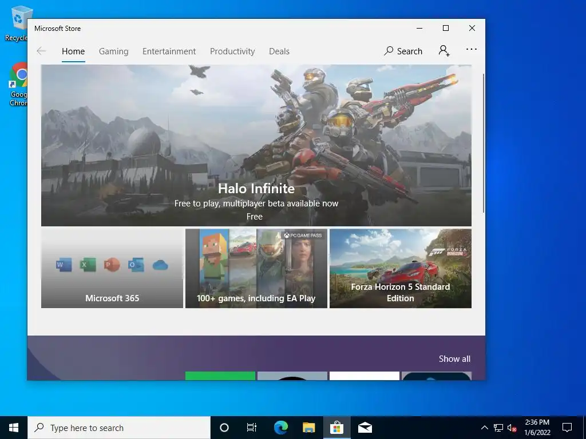This screenshot has height=439, width=586.
Task: Open Cortana circle on taskbar
Action: [x=224, y=428]
